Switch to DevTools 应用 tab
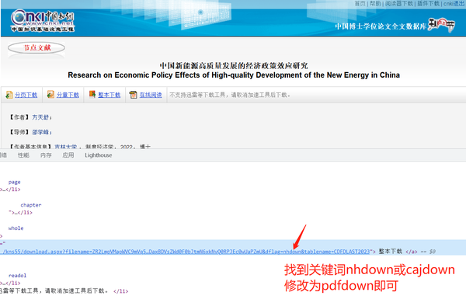This screenshot has width=466, height=306. coord(68,155)
